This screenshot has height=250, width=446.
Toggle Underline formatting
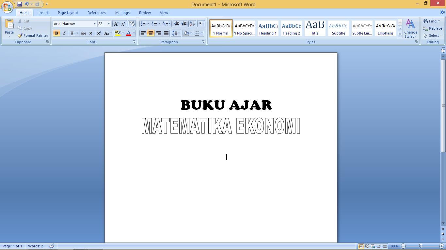pyautogui.click(x=72, y=33)
